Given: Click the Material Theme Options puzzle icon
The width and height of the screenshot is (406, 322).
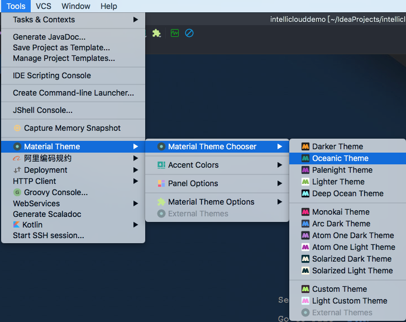Looking at the screenshot, I should (x=161, y=202).
